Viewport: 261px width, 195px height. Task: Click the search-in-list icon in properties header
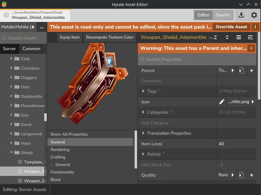pyautogui.click(x=250, y=37)
